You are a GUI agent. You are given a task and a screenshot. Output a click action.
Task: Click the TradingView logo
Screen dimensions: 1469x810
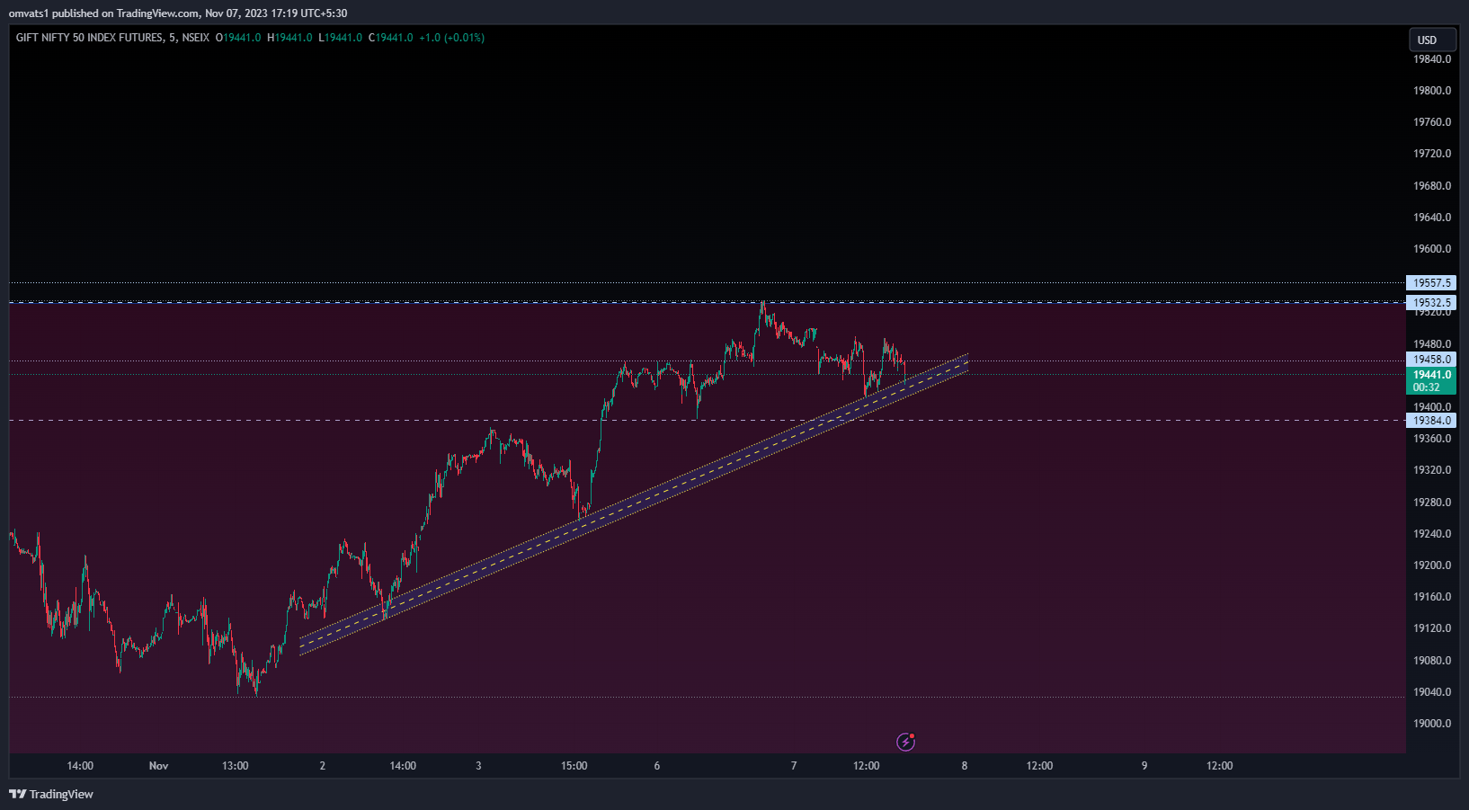click(x=51, y=794)
